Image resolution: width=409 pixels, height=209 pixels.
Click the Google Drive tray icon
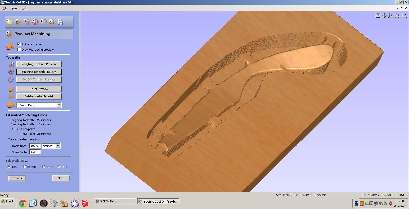[x=367, y=203]
